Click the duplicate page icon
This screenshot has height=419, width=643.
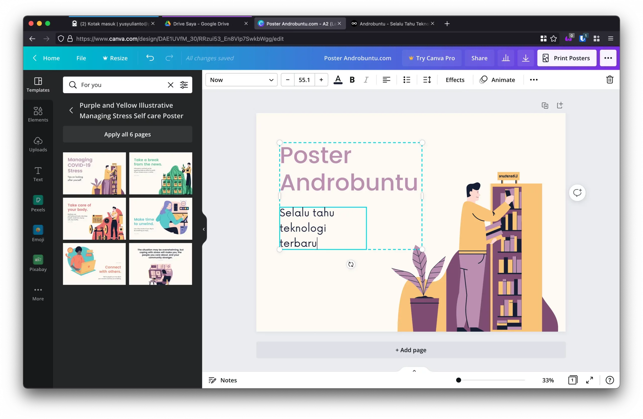[x=545, y=105]
